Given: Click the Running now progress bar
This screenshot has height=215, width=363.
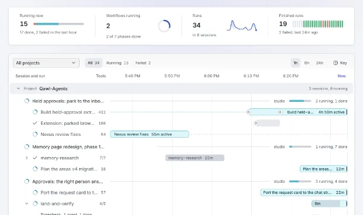Looking at the screenshot, I should [59, 24].
